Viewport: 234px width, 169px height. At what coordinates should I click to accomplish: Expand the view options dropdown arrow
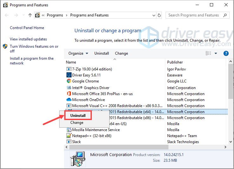pyautogui.click(x=216, y=53)
